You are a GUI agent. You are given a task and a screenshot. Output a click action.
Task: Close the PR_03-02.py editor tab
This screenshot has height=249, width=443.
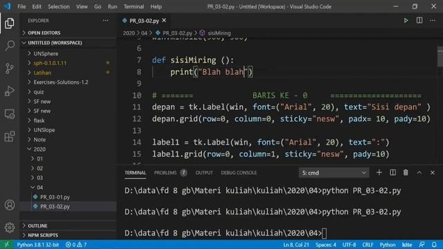pos(164,21)
